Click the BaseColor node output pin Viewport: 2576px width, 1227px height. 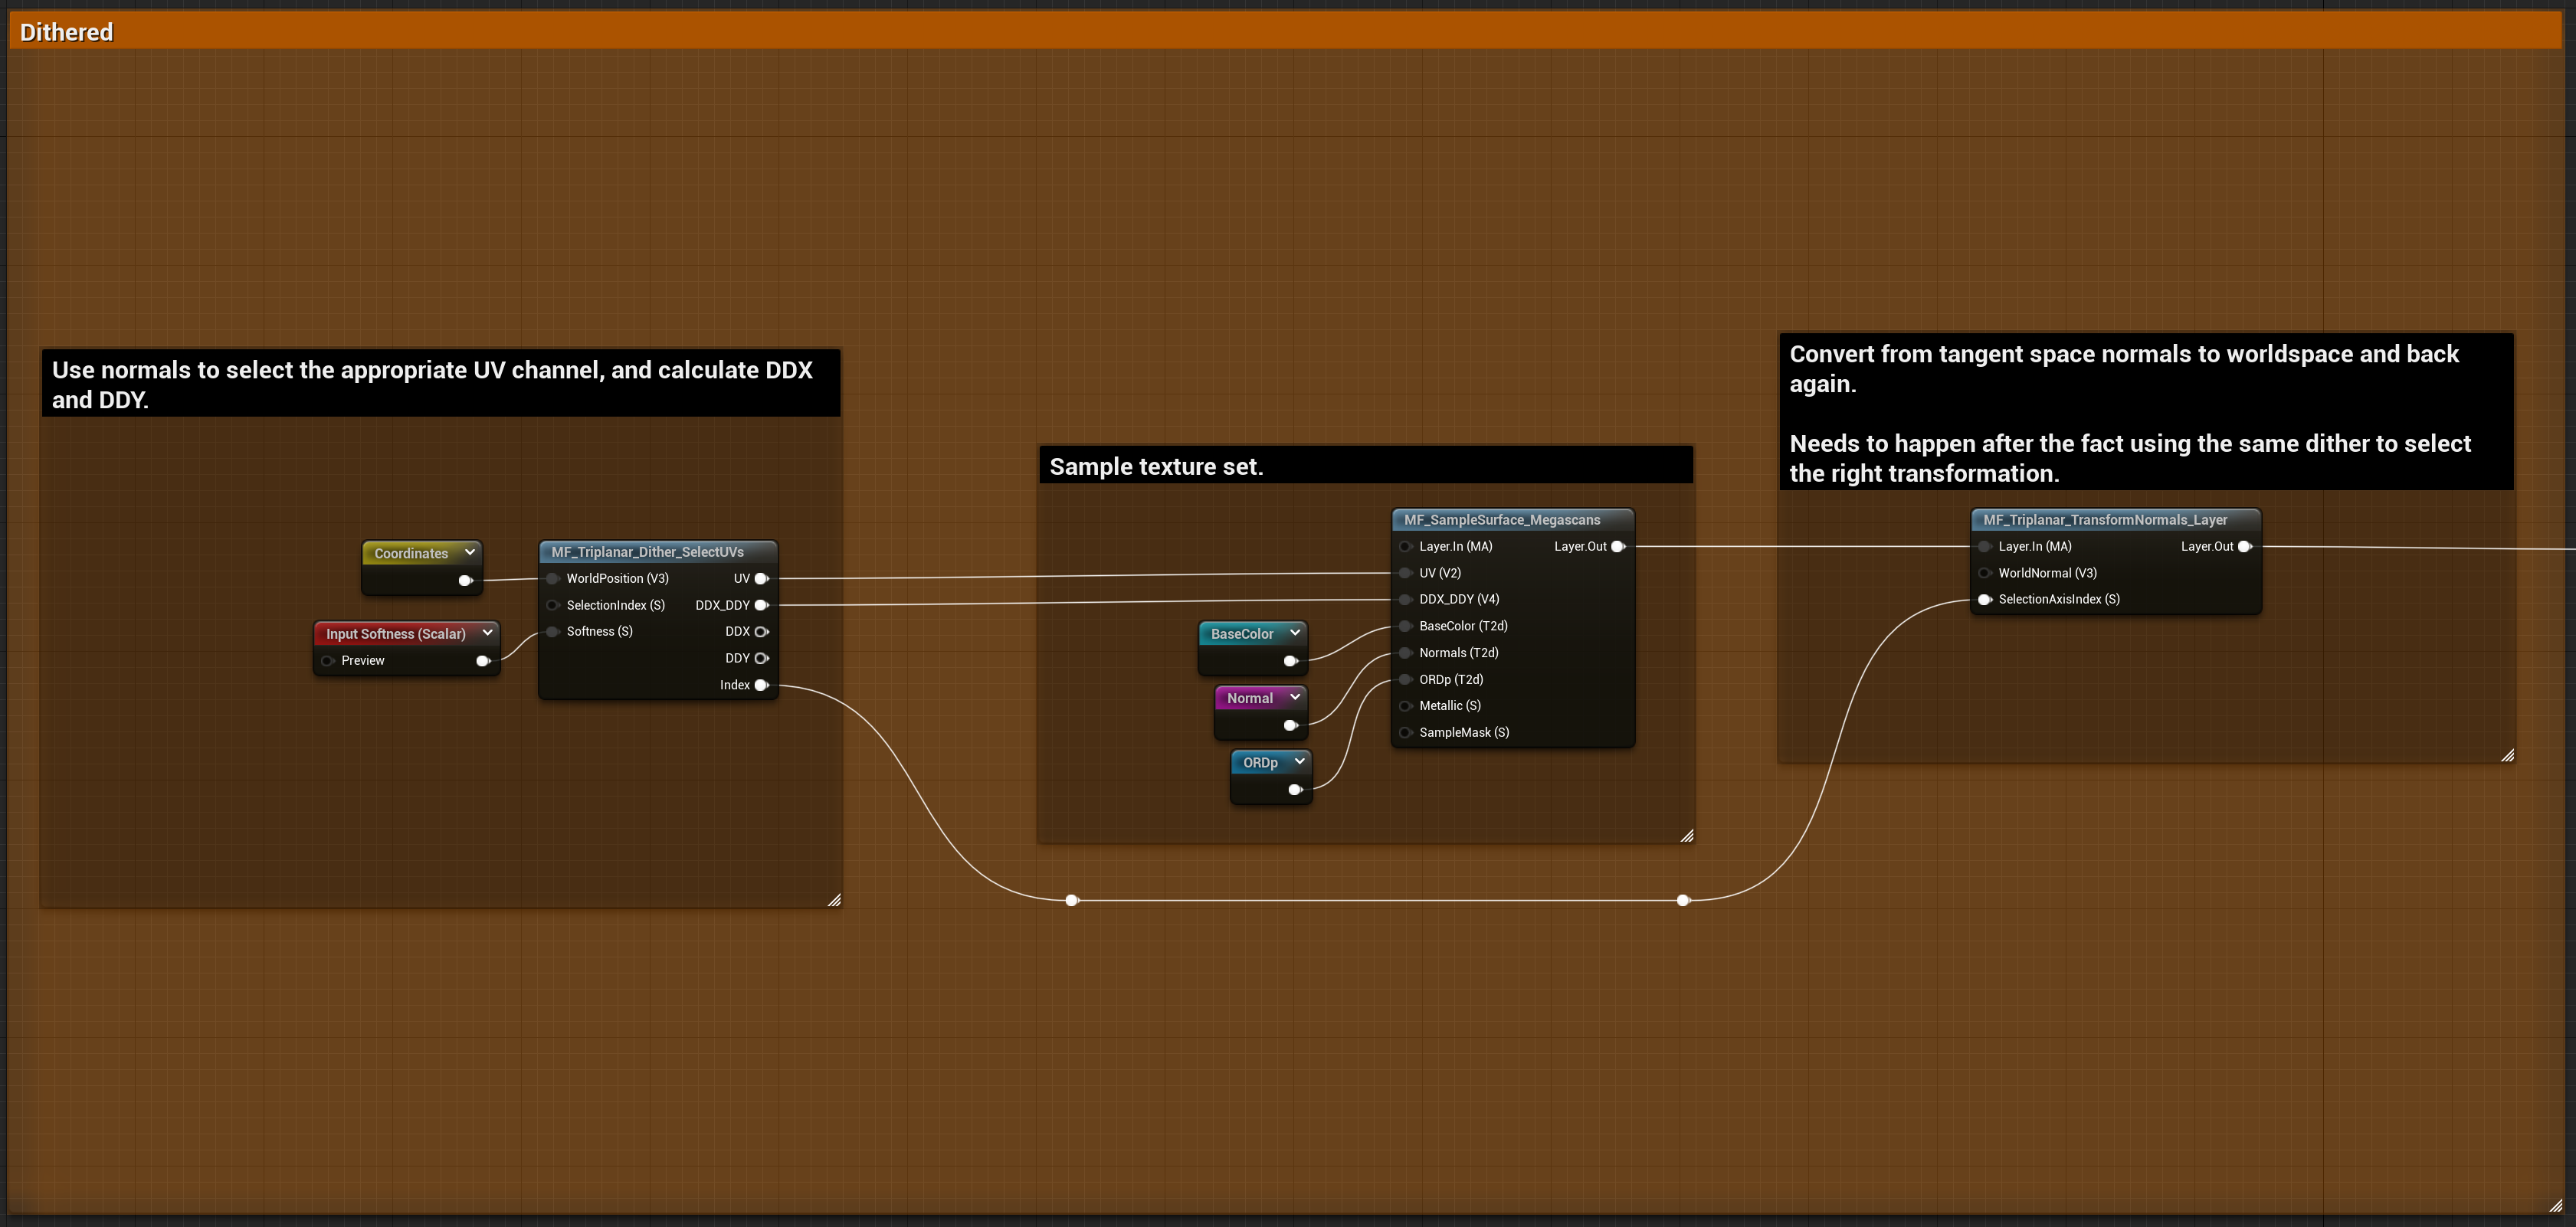pyautogui.click(x=1291, y=661)
